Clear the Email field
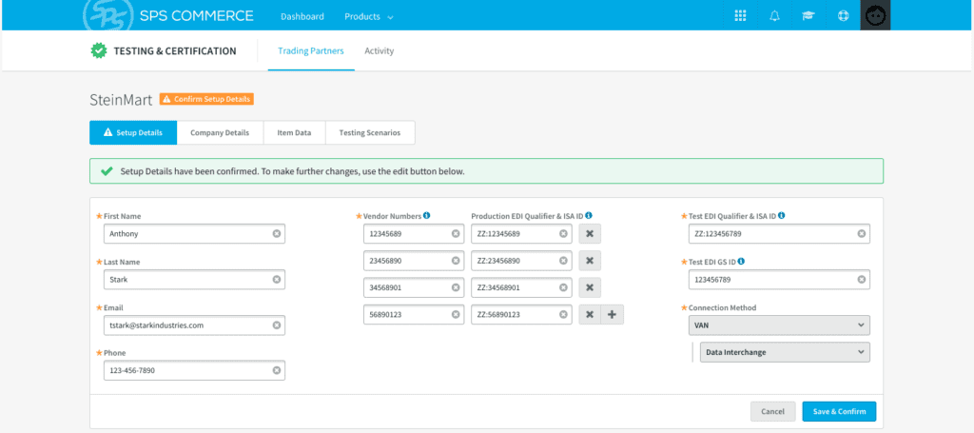974x433 pixels. click(x=277, y=325)
